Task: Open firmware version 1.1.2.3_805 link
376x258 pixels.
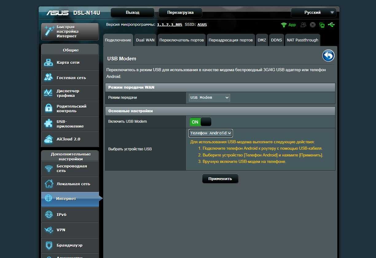Action: point(170,25)
